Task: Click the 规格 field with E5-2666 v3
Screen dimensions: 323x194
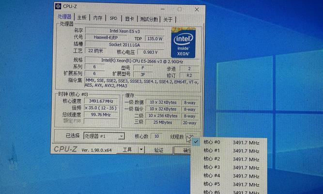Action: (x=142, y=61)
